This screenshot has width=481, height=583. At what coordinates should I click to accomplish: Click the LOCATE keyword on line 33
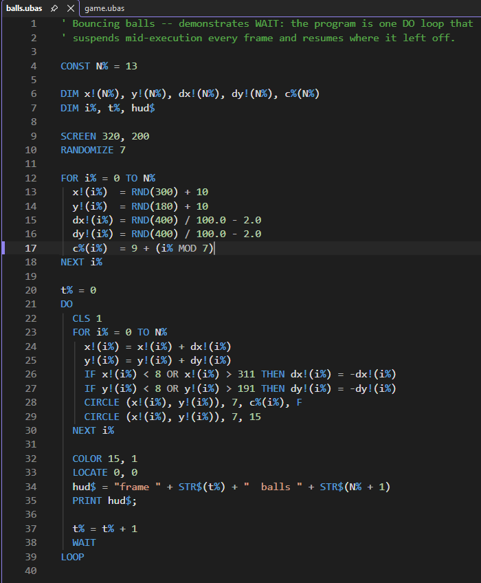pos(90,472)
